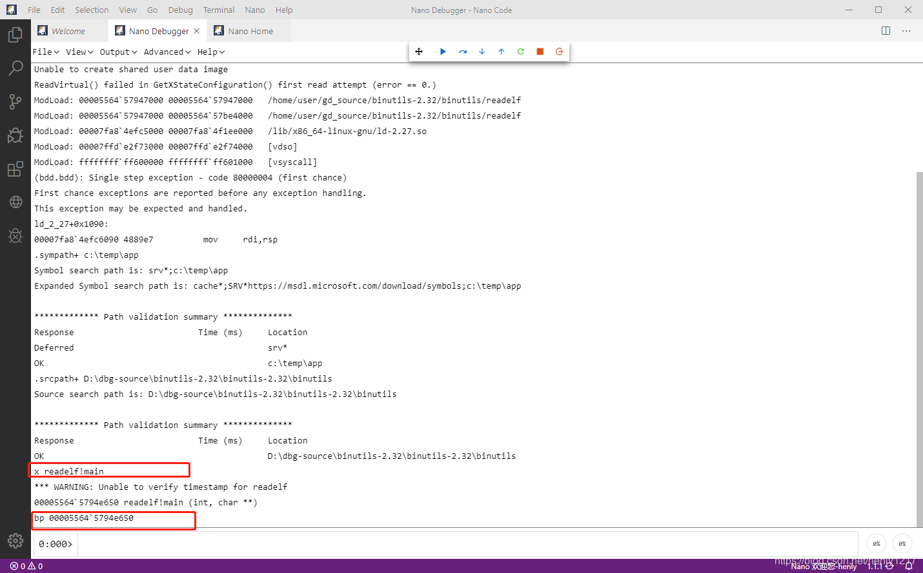Click the Step Out up-arrow icon

pyautogui.click(x=502, y=52)
